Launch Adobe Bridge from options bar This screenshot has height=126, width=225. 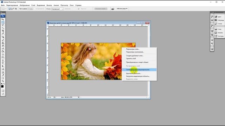113,9
